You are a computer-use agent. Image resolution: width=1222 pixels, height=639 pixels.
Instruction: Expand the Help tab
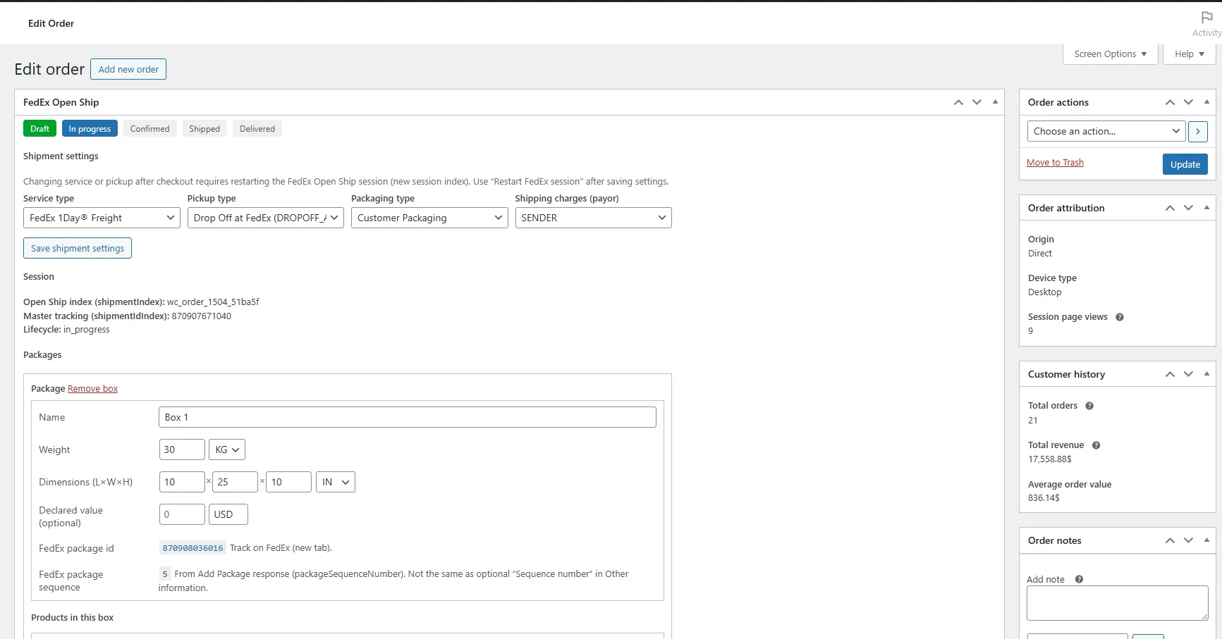click(x=1189, y=54)
